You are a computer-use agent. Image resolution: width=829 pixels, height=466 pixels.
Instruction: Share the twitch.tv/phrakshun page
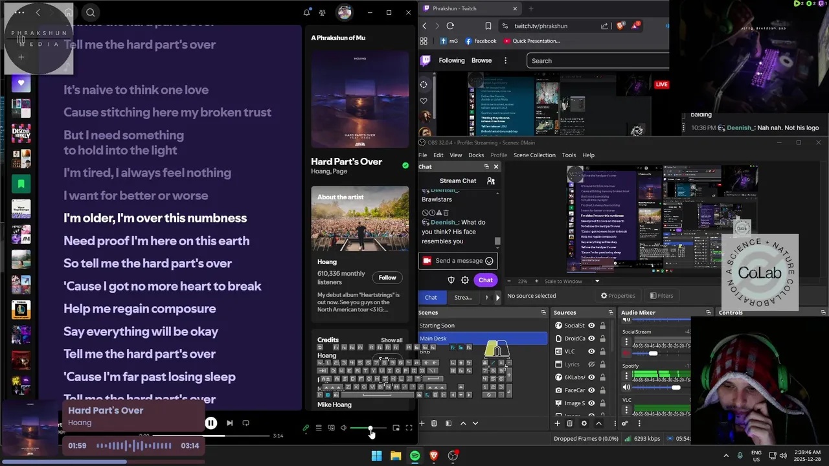point(604,26)
